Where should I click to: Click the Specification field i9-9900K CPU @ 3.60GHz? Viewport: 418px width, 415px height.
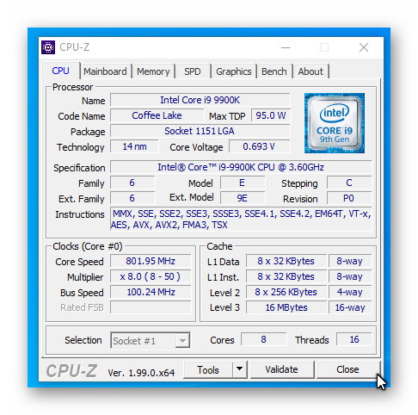[241, 167]
